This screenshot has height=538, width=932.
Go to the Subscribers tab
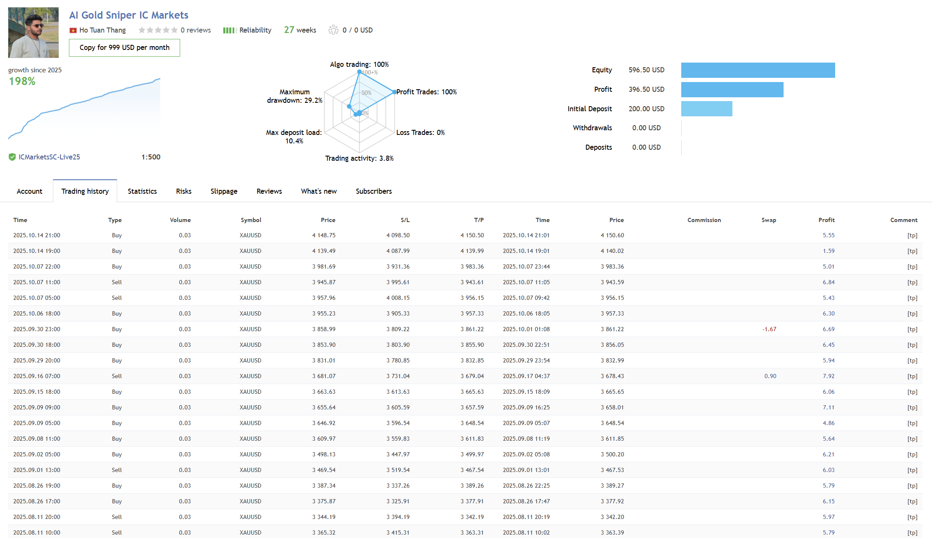coord(373,191)
